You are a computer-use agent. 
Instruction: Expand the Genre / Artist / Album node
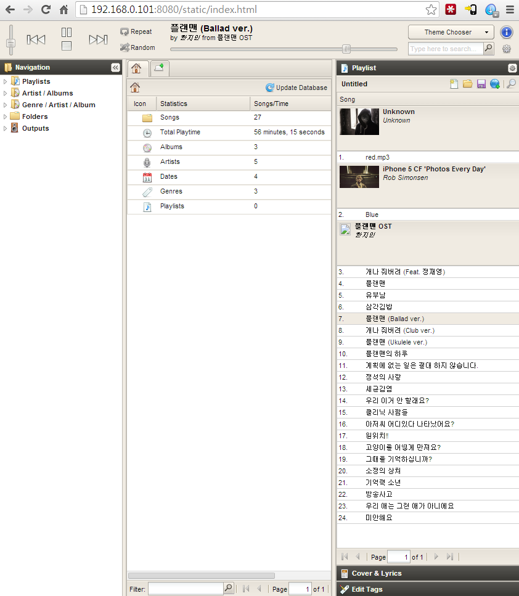coord(6,105)
